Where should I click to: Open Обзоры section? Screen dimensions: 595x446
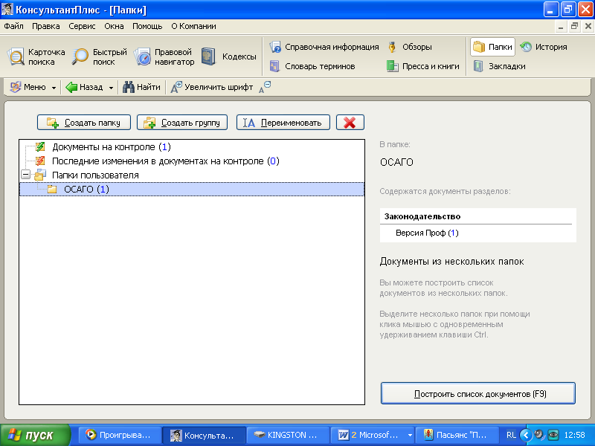pyautogui.click(x=410, y=47)
